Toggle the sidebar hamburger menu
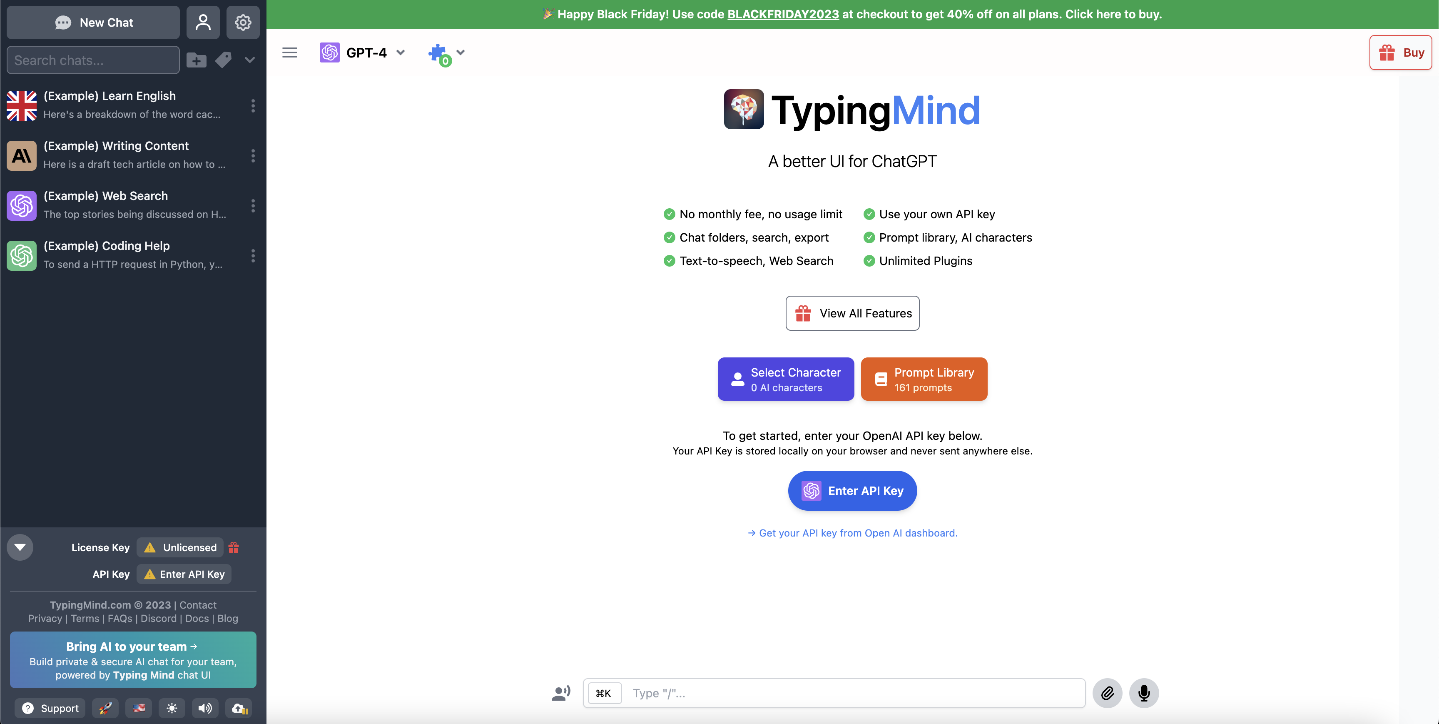 pos(289,52)
